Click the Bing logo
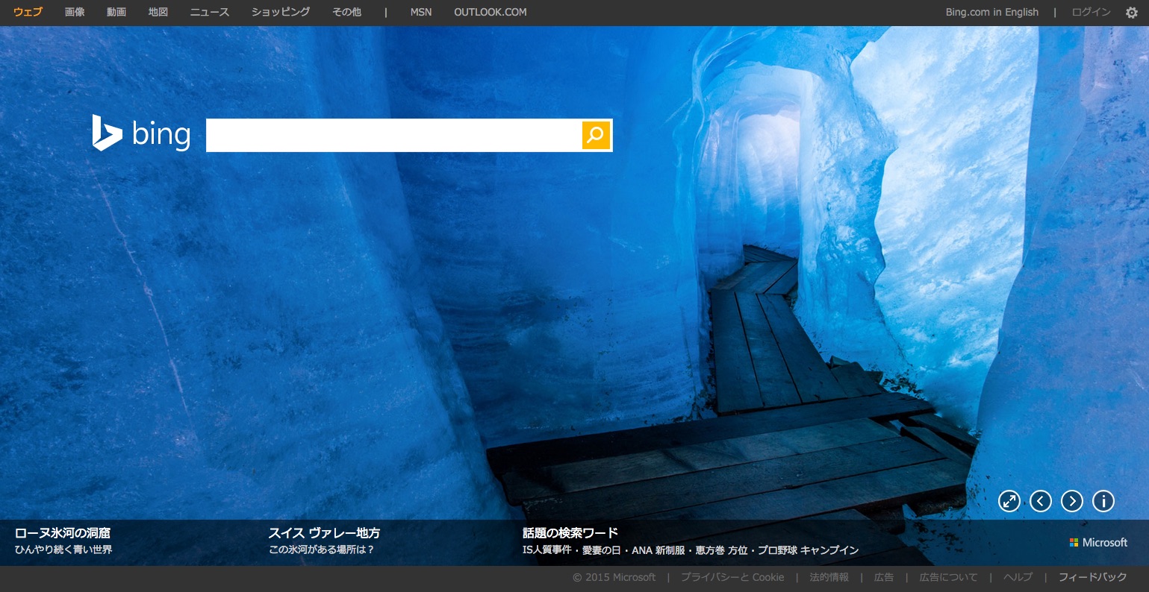1149x592 pixels. click(142, 133)
